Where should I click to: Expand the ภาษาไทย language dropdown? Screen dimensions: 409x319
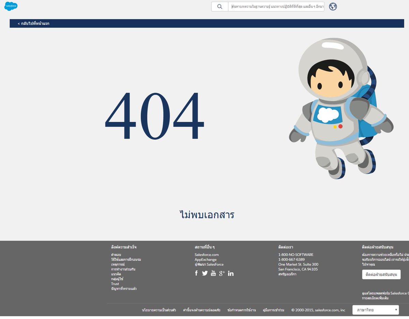pyautogui.click(x=376, y=310)
